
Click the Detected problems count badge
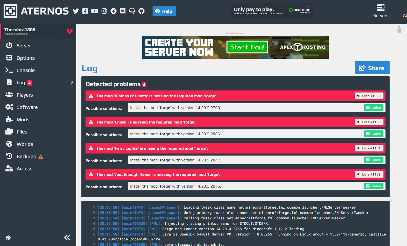click(x=144, y=85)
